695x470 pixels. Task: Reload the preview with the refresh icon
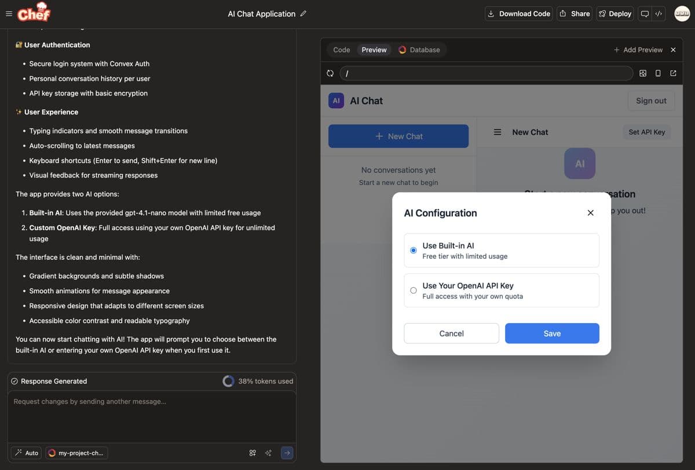330,73
